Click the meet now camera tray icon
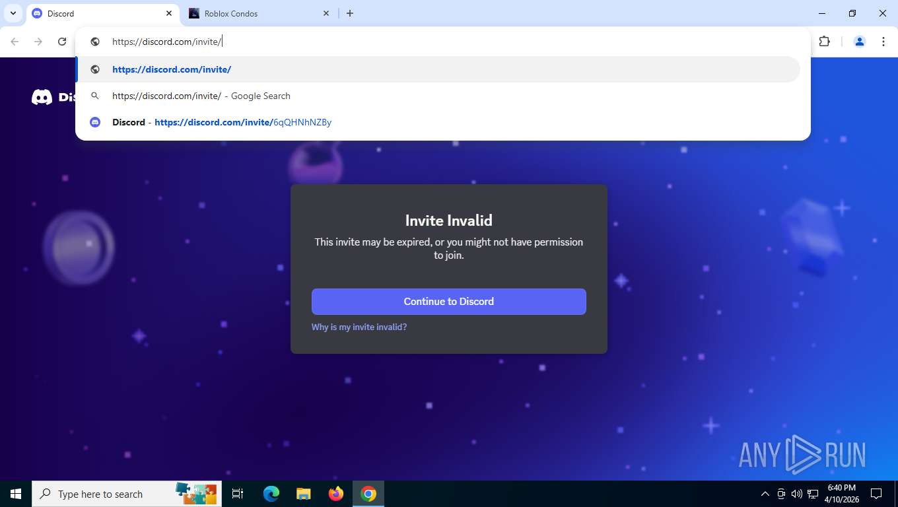898x507 pixels. click(781, 494)
